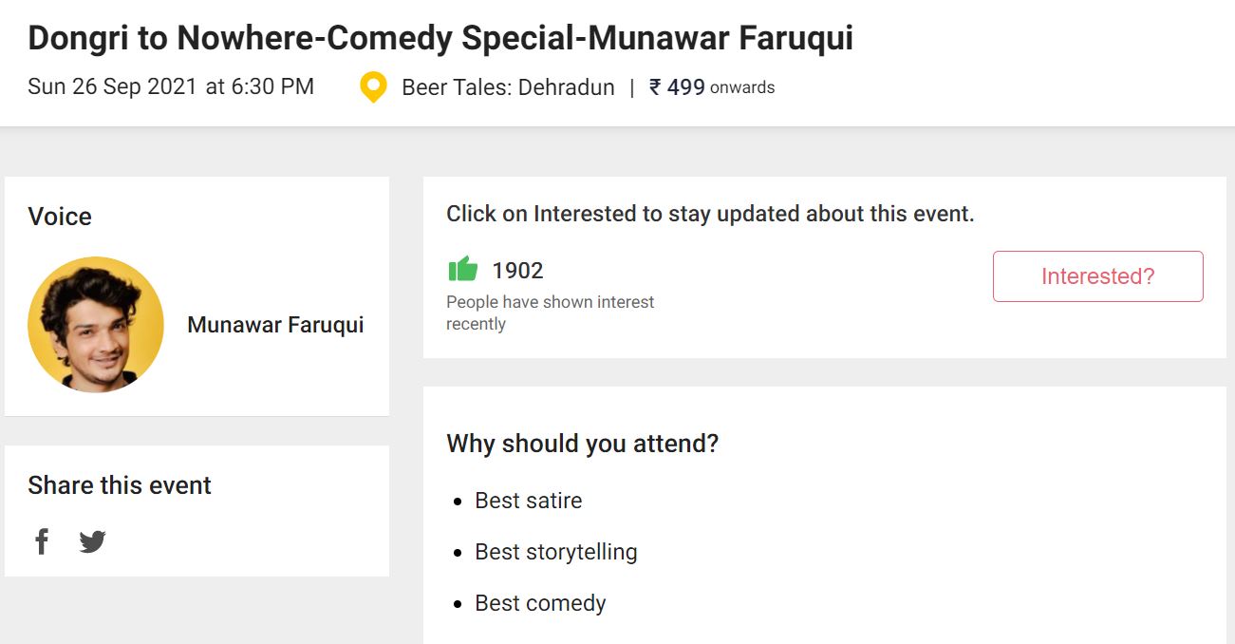This screenshot has height=644, width=1235.
Task: Share the event on Twitter
Action: point(92,541)
